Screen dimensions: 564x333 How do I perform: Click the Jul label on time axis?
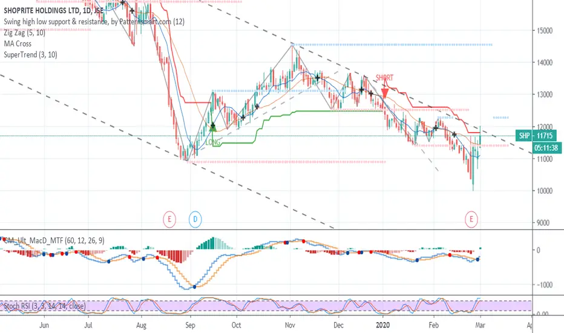pos(88,325)
